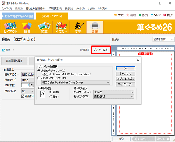Open the 用紙の向き 縦 dropdown
This screenshot has width=175, height=142.
28,91
